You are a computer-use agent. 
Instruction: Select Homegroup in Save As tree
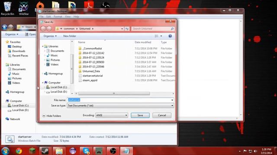click(53, 74)
